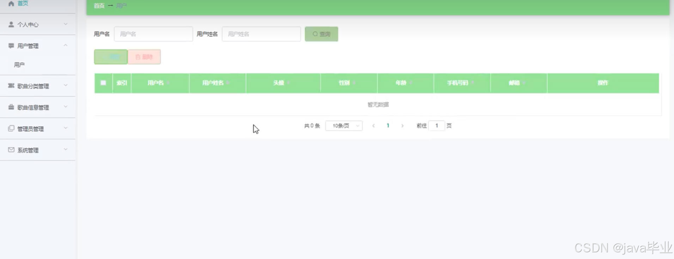Sort table by 手机号码 column arrows
Viewport: 674px width, 259px height.
[472, 83]
